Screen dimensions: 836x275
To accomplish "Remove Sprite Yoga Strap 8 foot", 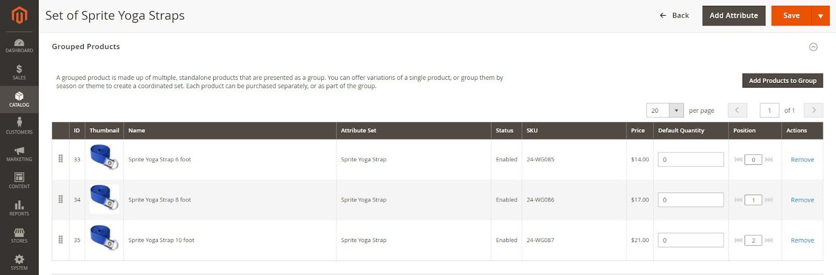I will (802, 200).
